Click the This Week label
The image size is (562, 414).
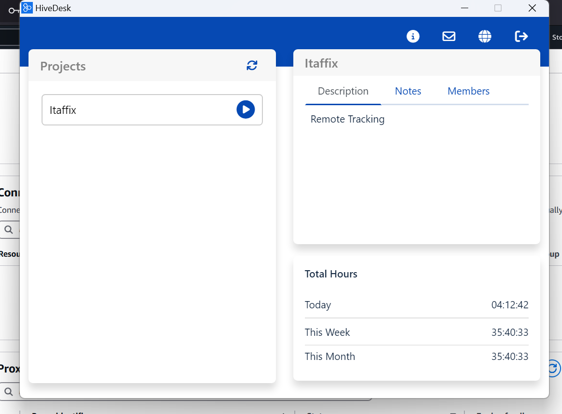[x=327, y=332]
